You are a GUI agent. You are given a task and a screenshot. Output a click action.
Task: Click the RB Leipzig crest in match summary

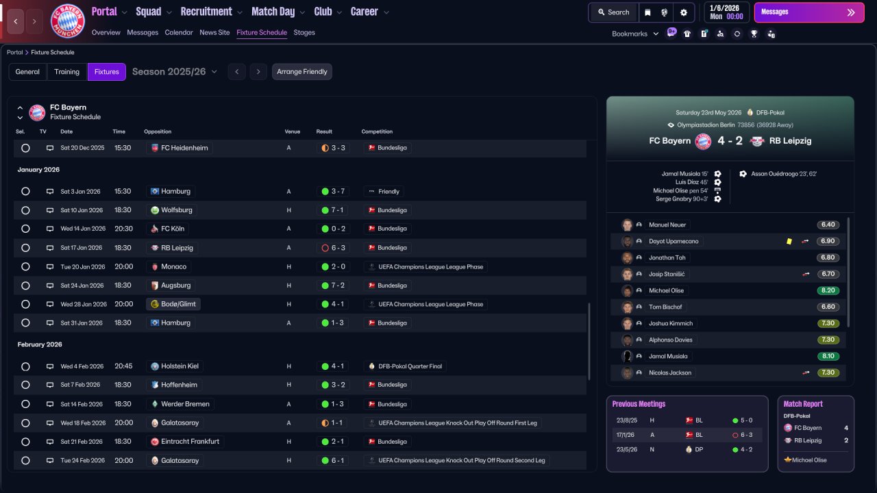click(x=757, y=141)
